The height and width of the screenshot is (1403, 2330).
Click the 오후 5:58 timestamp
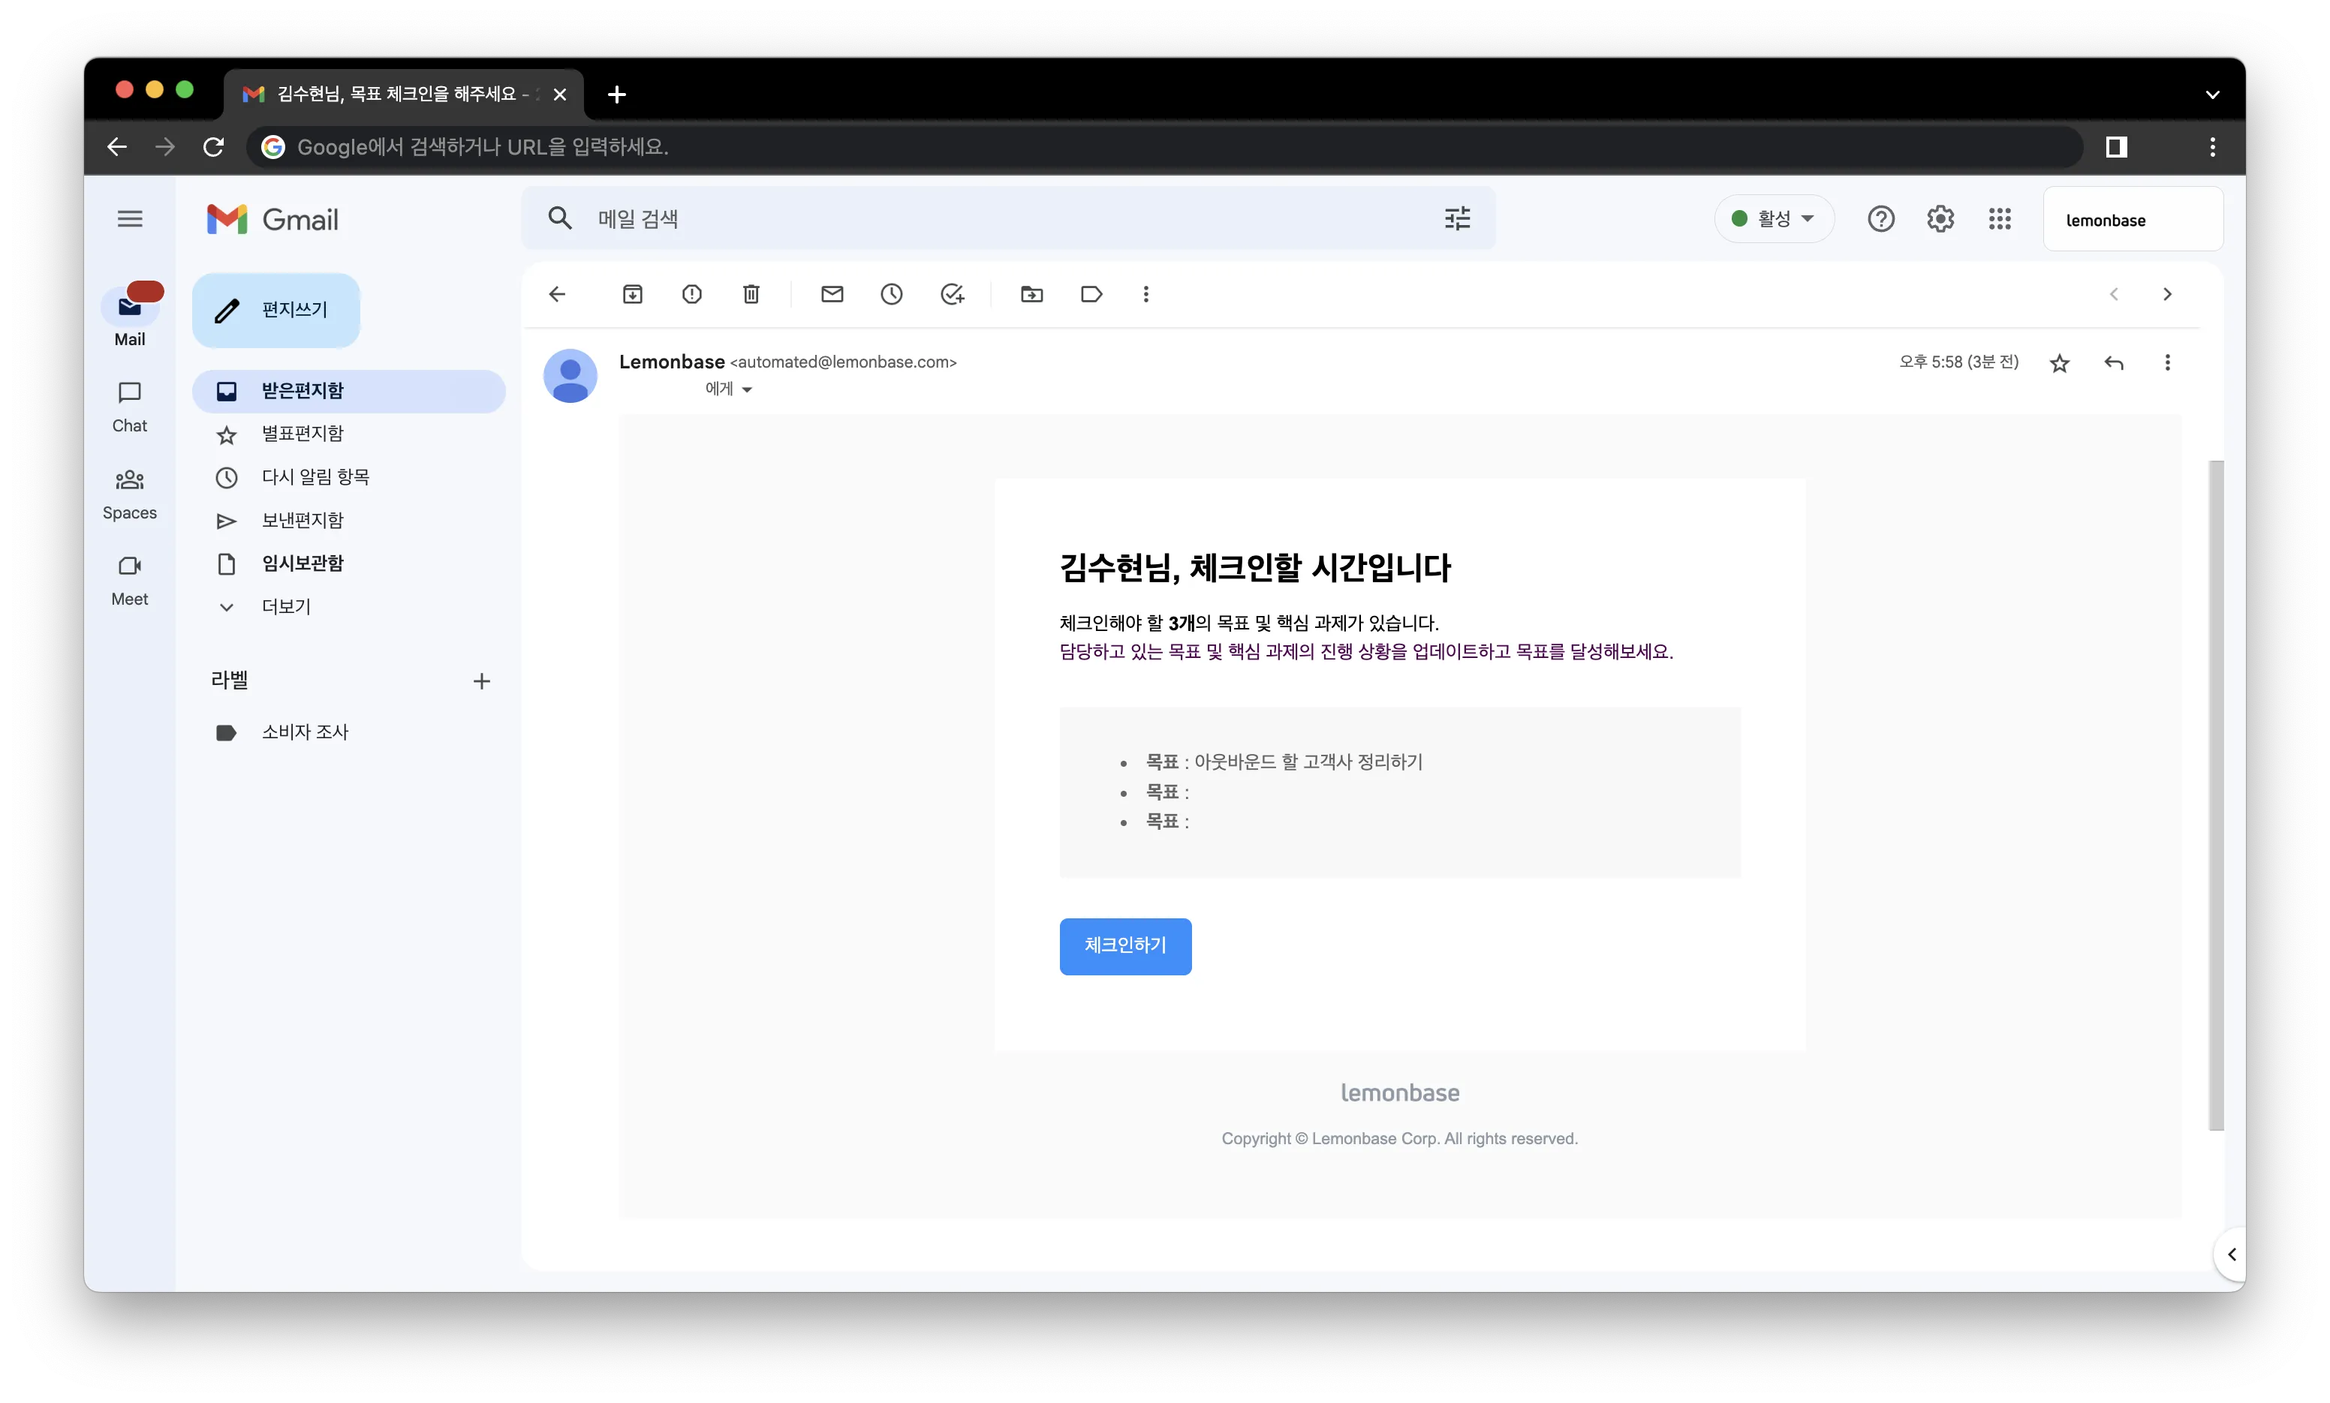pos(1958,362)
